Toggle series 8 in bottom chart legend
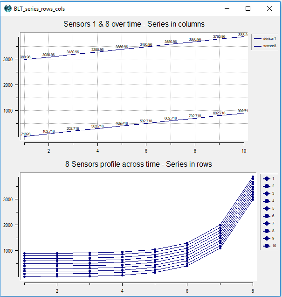The image size is (282, 297). pos(268,231)
